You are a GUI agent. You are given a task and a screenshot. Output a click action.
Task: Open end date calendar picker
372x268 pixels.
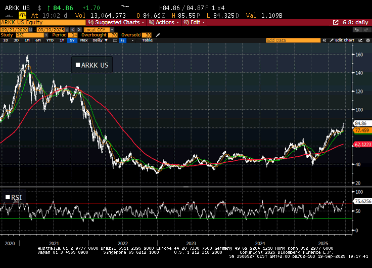67,30
